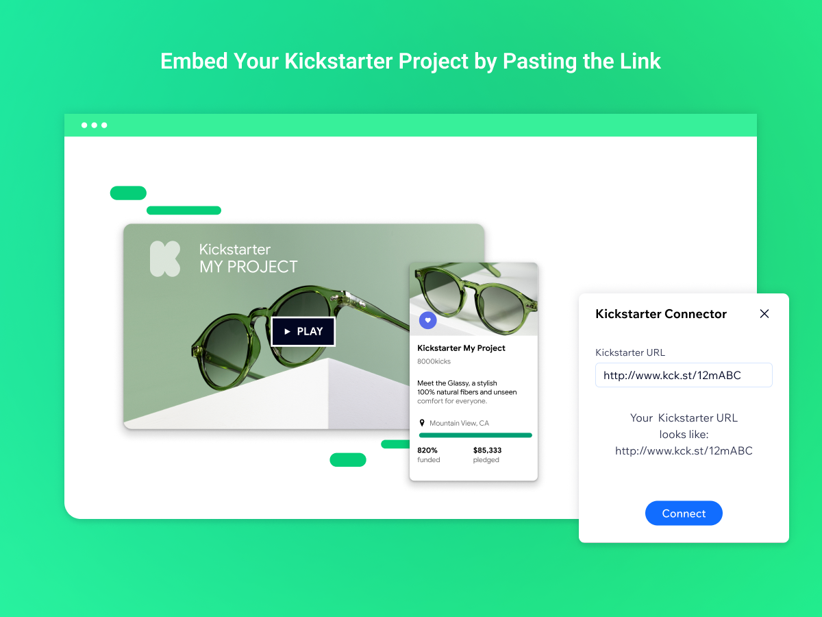
Task: Click the 'pledged' label under $85,333
Action: pyautogui.click(x=486, y=460)
